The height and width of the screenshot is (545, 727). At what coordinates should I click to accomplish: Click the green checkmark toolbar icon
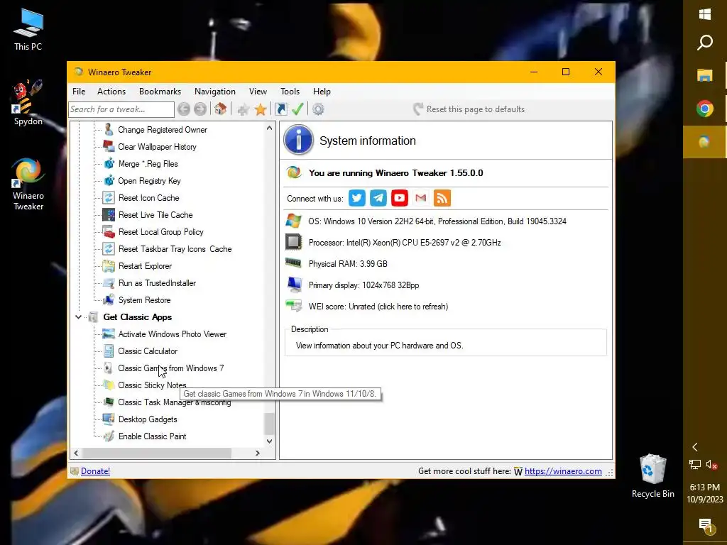297,109
